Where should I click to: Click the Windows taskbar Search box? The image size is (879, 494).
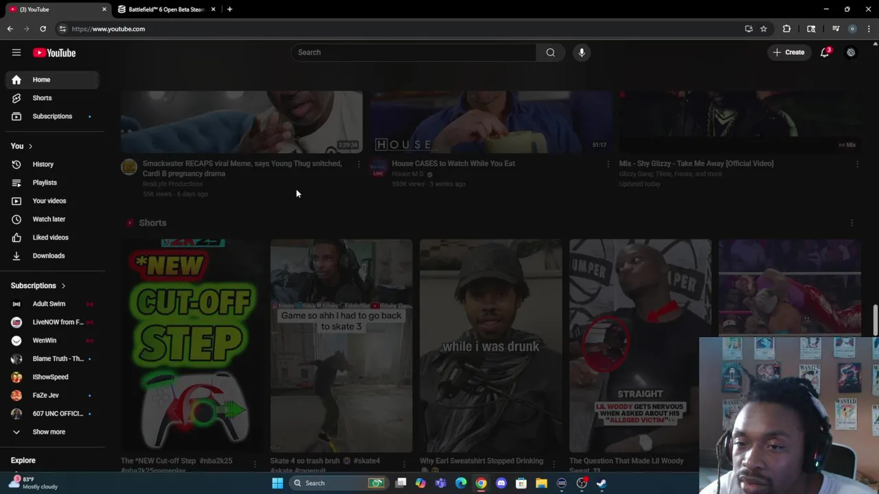(339, 483)
